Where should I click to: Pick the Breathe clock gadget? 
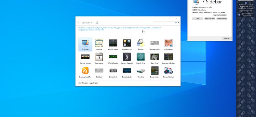point(141,44)
